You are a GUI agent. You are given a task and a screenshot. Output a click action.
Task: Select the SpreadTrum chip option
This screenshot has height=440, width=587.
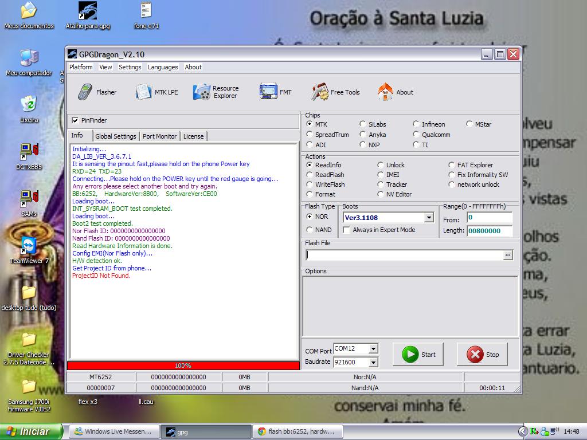[x=309, y=134]
